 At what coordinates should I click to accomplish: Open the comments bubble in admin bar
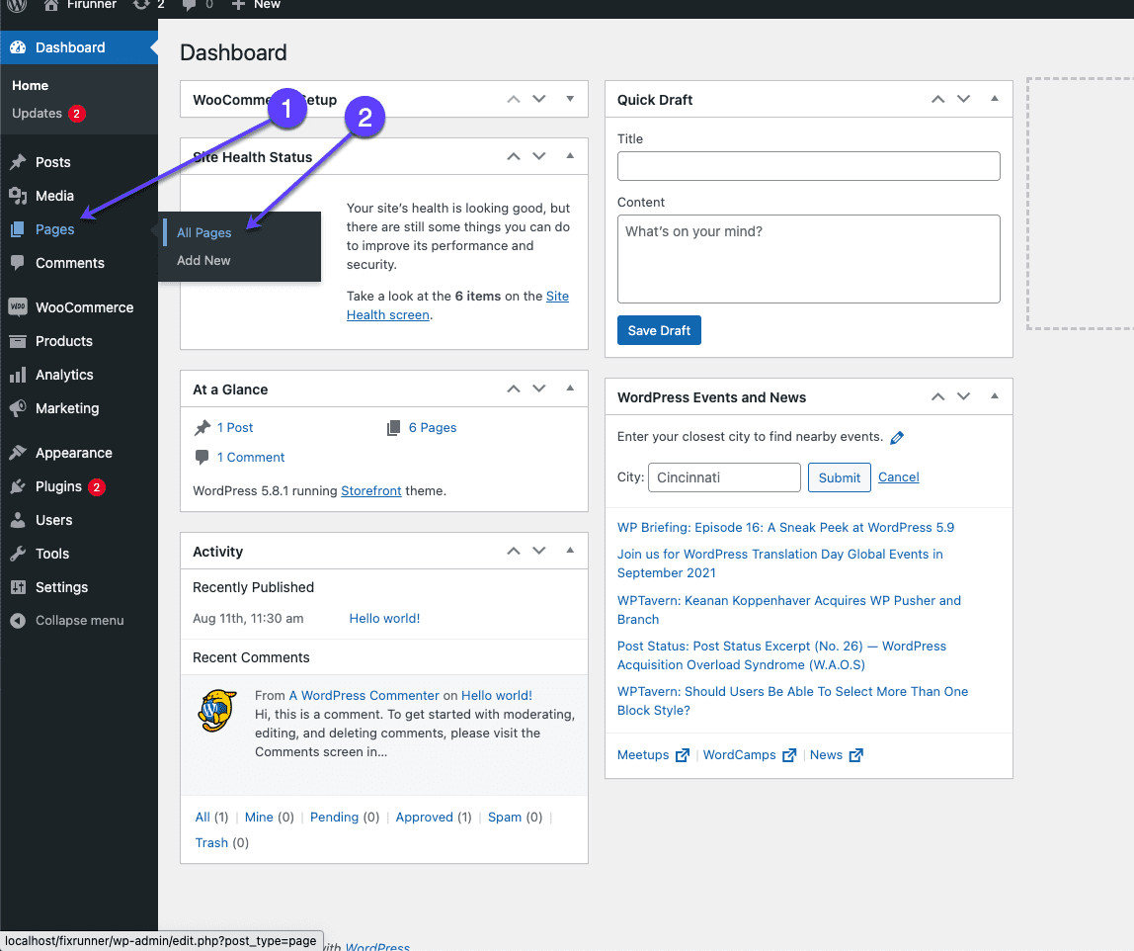click(190, 5)
